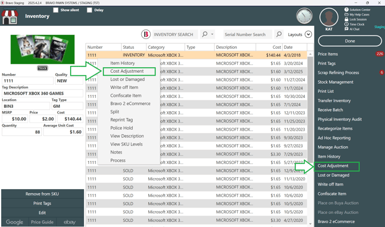Click the Serial Number Search field

[x=248, y=34]
